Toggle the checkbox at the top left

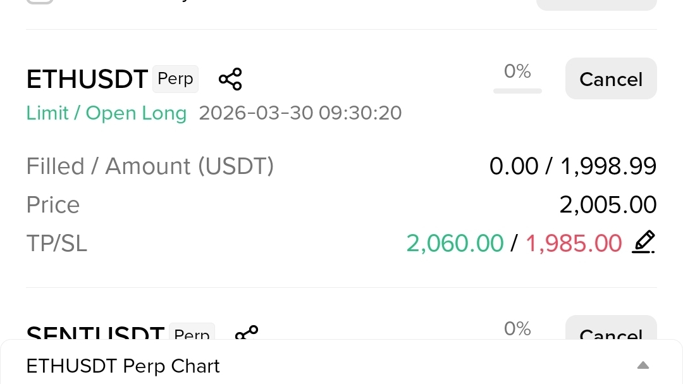pos(39,2)
